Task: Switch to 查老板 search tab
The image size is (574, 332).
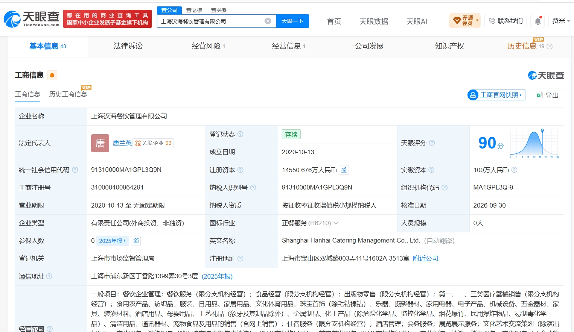Action: pos(194,10)
